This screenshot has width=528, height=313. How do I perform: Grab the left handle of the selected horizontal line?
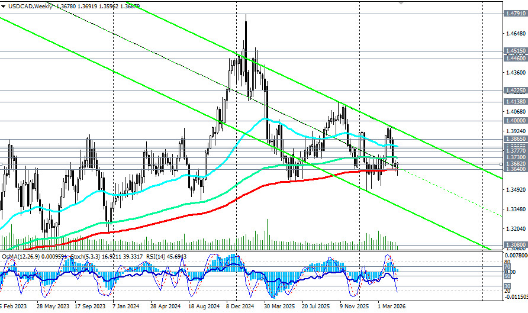pos(1,164)
